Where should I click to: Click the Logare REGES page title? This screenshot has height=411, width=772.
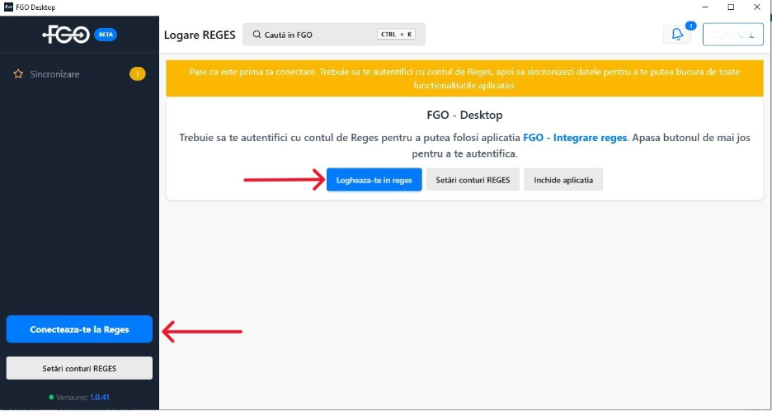coord(200,35)
